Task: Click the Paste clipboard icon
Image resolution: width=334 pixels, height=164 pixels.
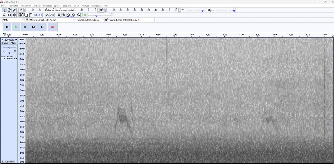Action: 31,15
